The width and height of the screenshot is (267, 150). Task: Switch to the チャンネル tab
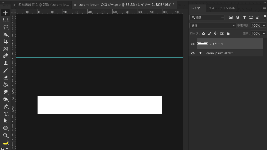click(227, 8)
